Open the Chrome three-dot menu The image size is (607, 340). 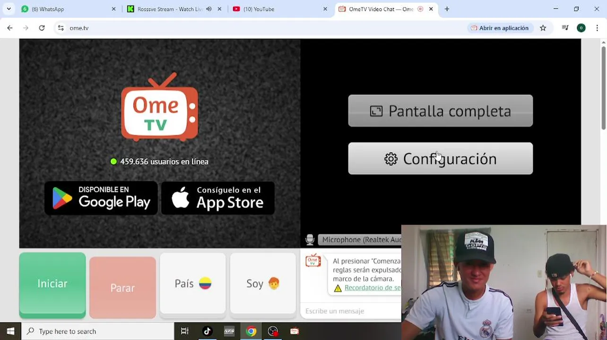pos(597,28)
